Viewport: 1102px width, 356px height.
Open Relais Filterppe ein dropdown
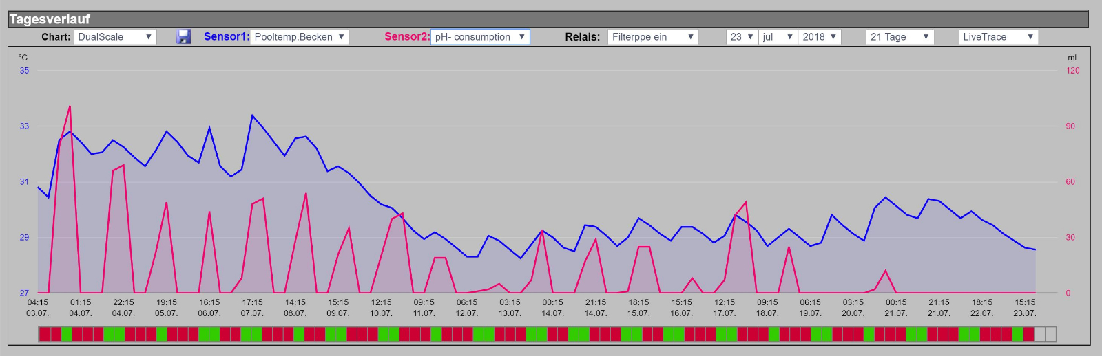coord(653,36)
